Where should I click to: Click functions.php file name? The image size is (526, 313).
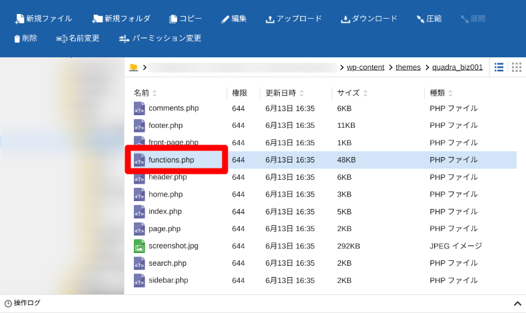[x=171, y=160]
